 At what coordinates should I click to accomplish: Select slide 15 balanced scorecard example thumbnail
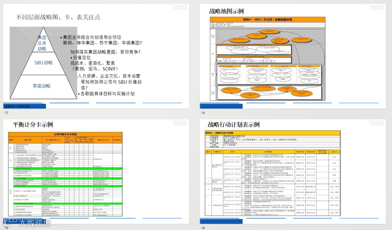pos(96,172)
